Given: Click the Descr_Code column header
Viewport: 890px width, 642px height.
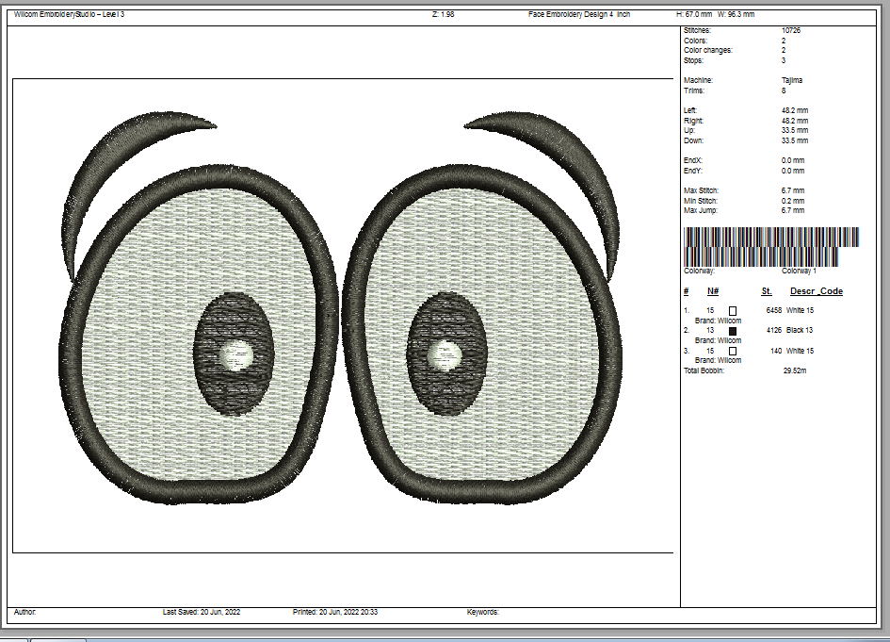Looking at the screenshot, I should click(817, 291).
